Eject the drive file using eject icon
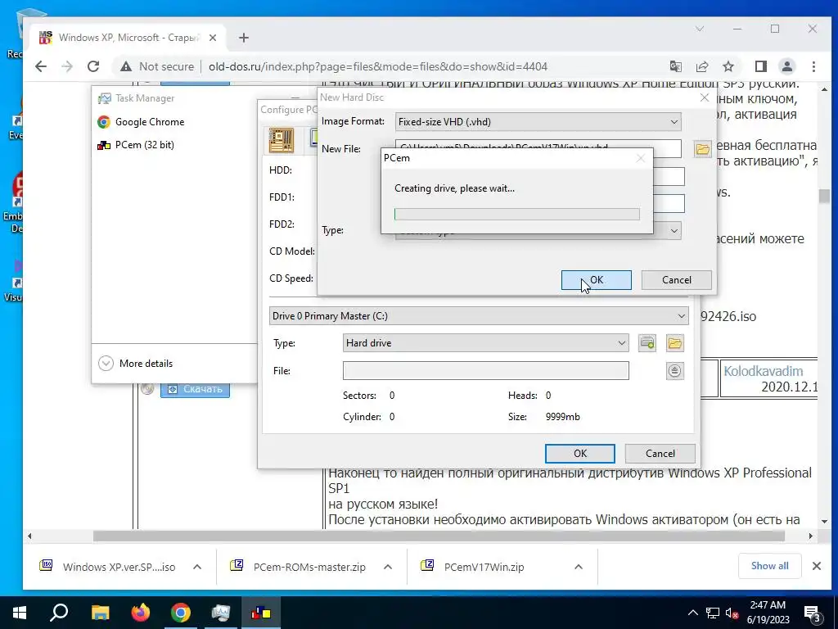The image size is (838, 629). click(675, 371)
